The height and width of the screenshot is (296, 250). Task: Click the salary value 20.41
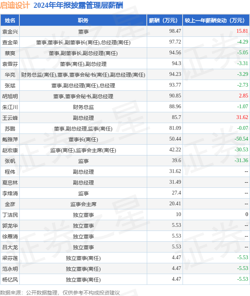click(175, 203)
